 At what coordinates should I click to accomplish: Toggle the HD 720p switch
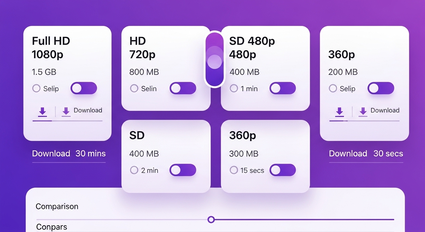(x=183, y=88)
